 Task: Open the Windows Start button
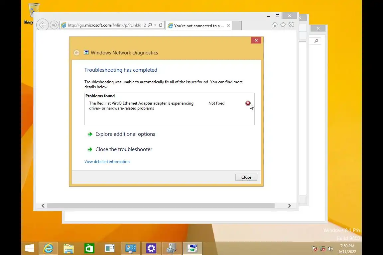click(x=30, y=248)
